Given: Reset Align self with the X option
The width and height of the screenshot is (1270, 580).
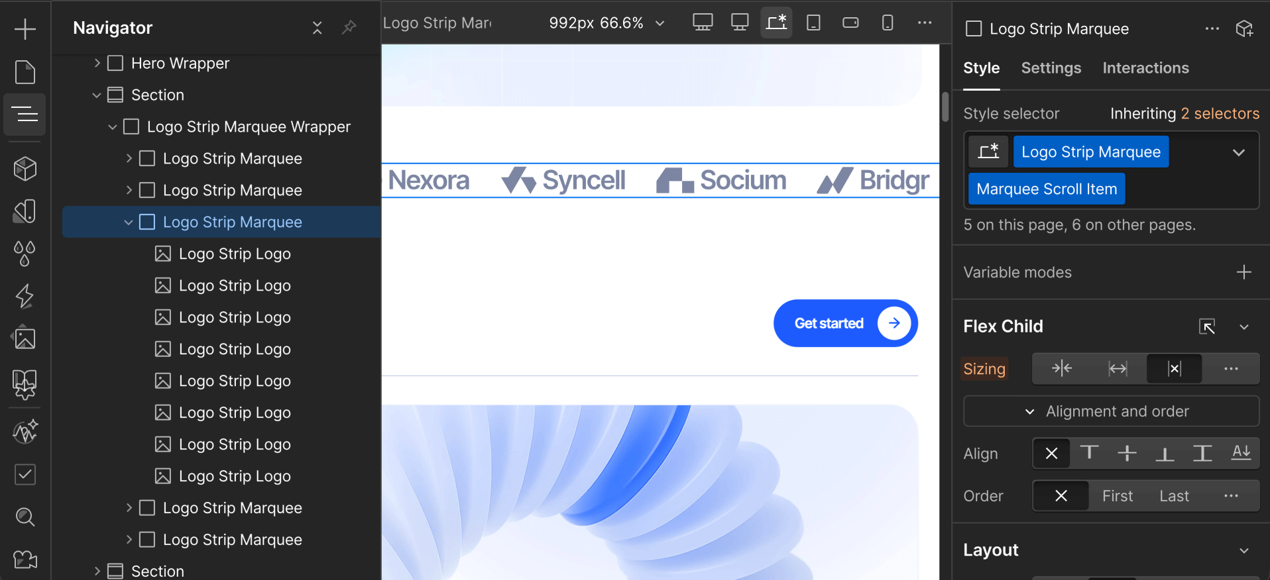Looking at the screenshot, I should (x=1051, y=454).
